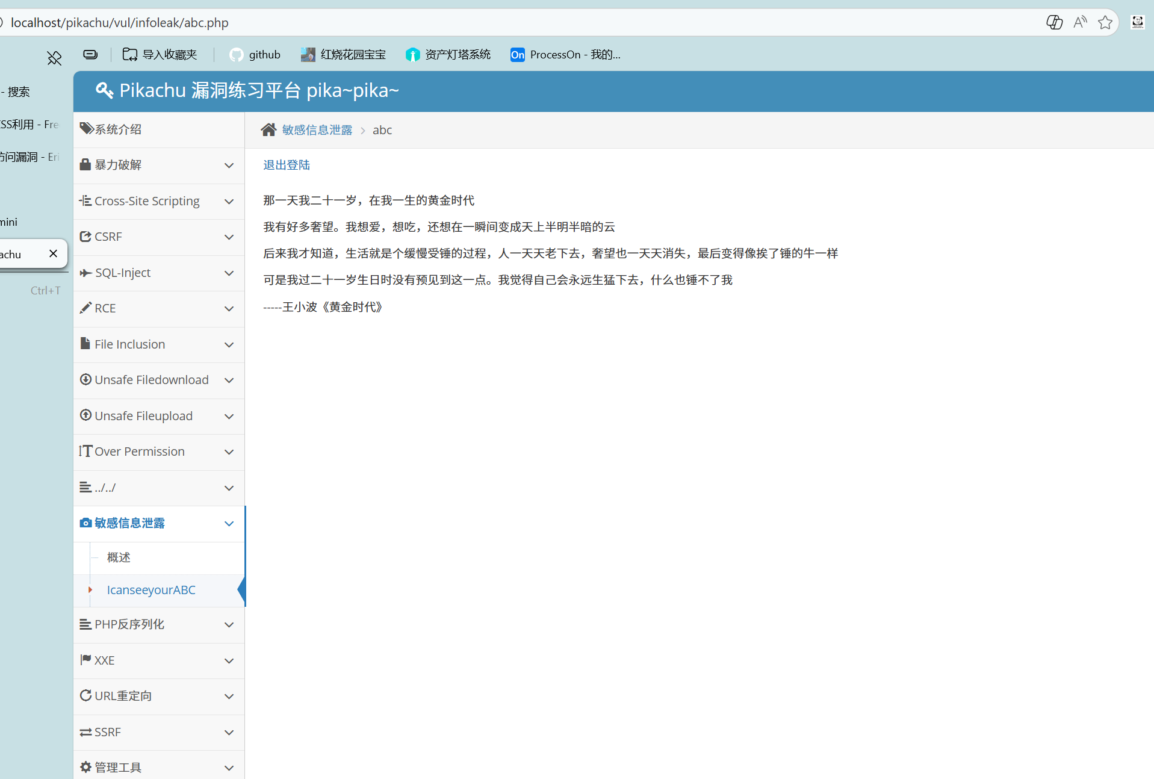Select the 概述 submenu item
This screenshot has width=1154, height=779.
click(119, 557)
